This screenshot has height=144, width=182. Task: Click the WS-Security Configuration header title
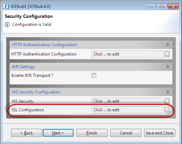pos(36,92)
